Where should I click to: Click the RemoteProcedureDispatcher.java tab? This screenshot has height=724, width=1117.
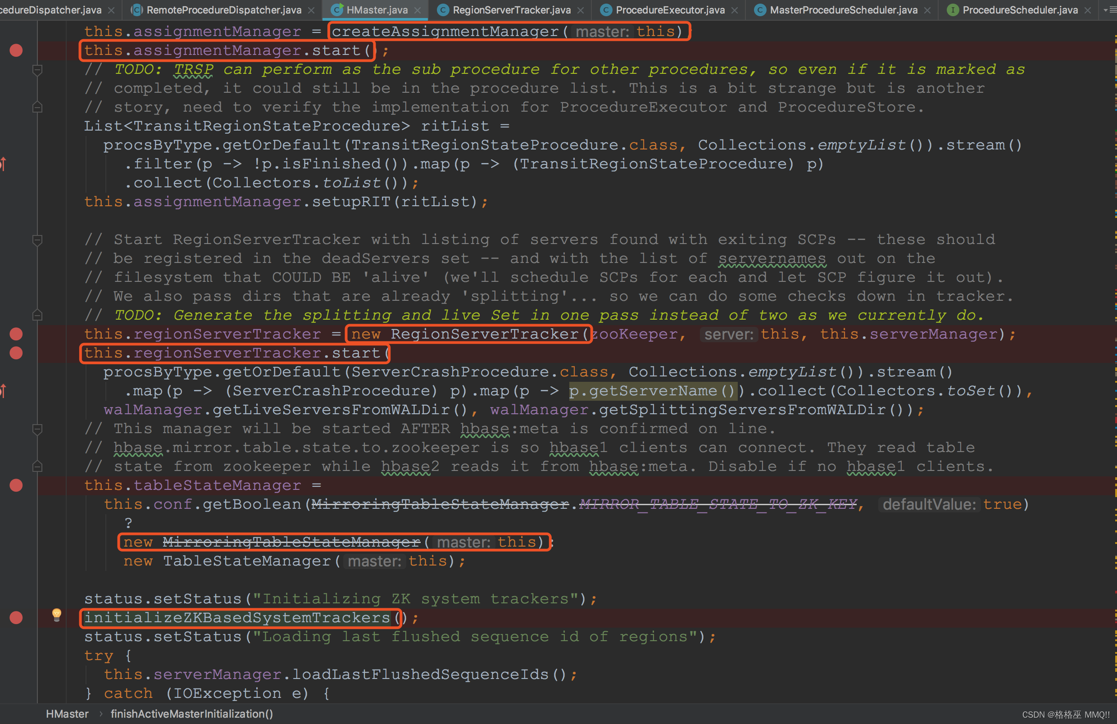click(x=224, y=9)
